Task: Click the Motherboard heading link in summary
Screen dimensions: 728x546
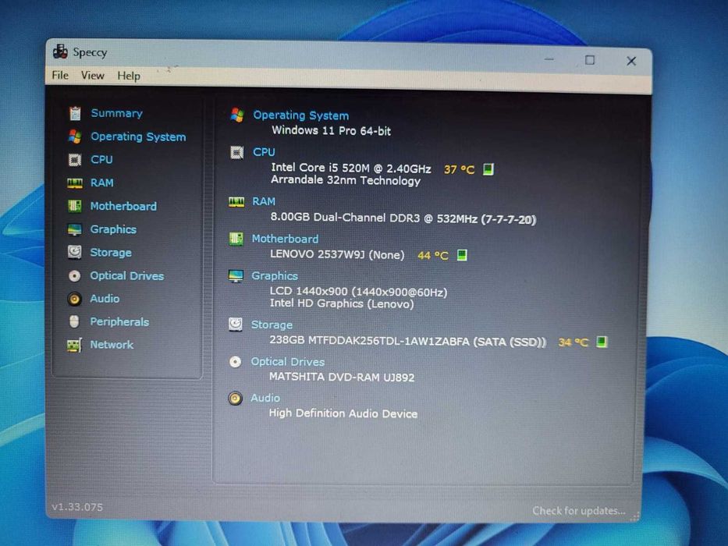Action: 285,239
